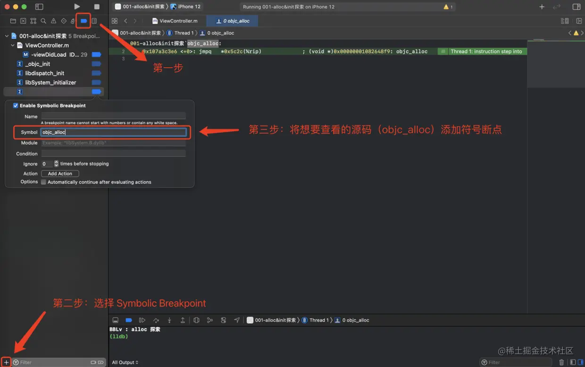The height and width of the screenshot is (367, 585).
Task: Step out of the current function
Action: pyautogui.click(x=183, y=320)
